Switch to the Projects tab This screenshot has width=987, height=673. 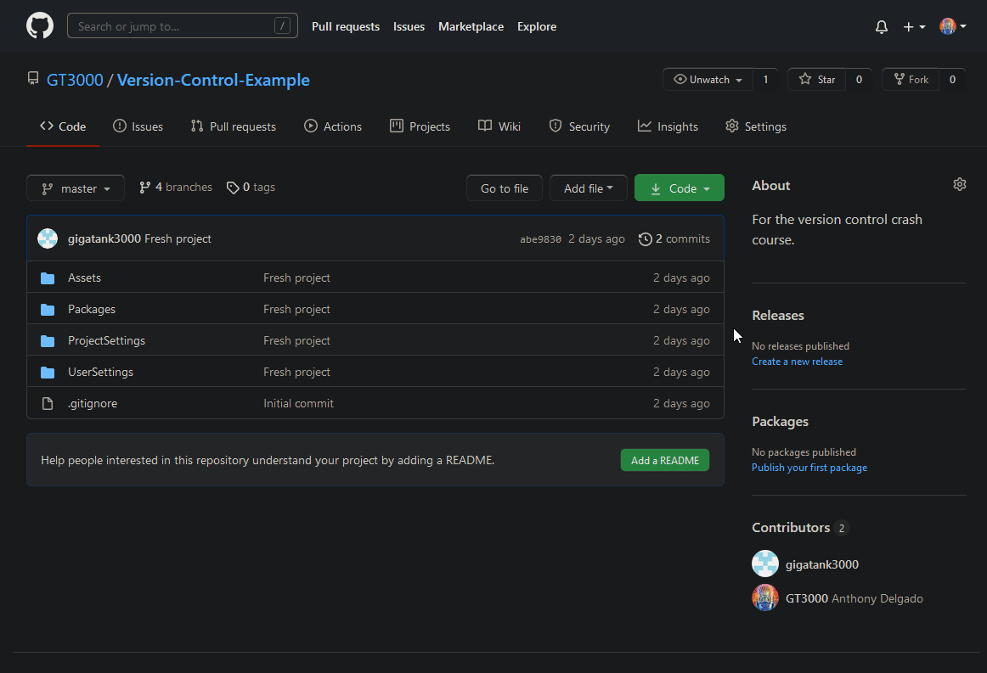pyautogui.click(x=420, y=126)
